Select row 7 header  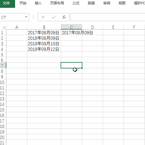pyautogui.click(x=3, y=66)
